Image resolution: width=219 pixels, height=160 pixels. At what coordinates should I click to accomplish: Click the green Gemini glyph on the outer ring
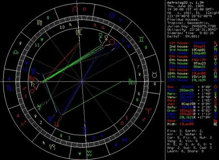point(141,39)
